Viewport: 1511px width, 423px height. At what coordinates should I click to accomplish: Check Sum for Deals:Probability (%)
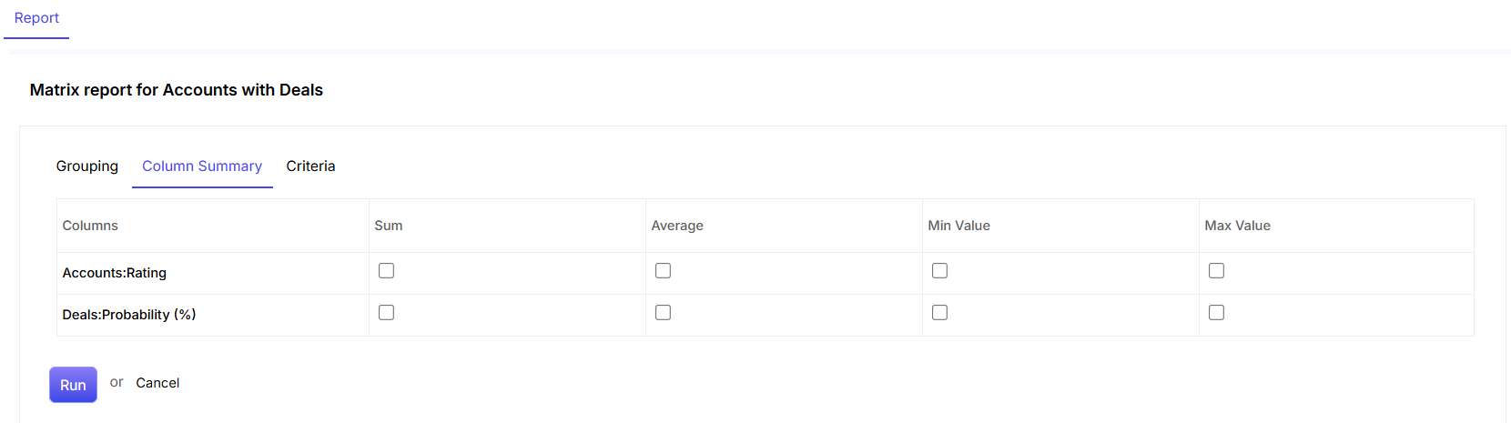pyautogui.click(x=386, y=313)
